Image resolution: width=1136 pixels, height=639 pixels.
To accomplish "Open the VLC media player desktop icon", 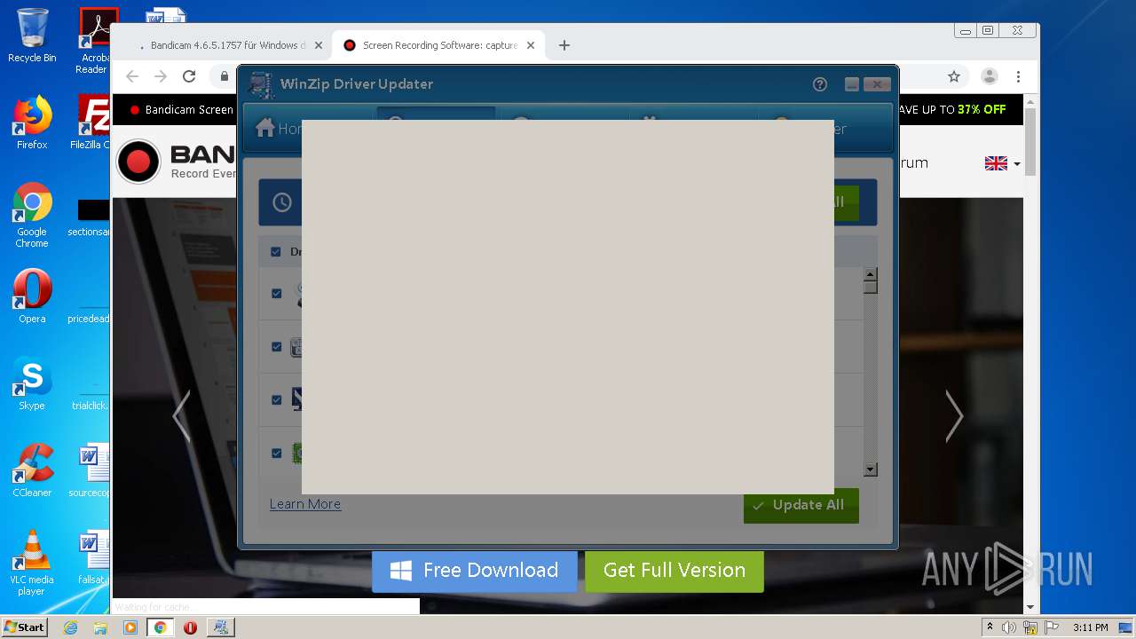I will [32, 563].
